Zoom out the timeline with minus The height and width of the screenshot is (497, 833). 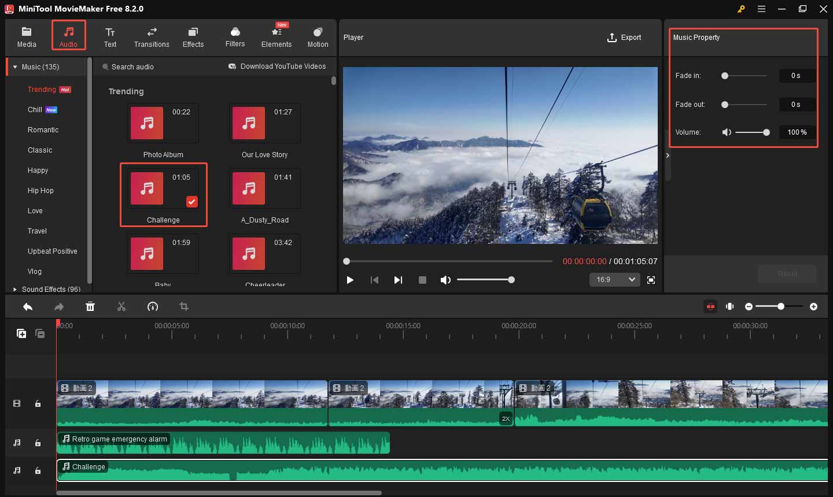pos(749,306)
